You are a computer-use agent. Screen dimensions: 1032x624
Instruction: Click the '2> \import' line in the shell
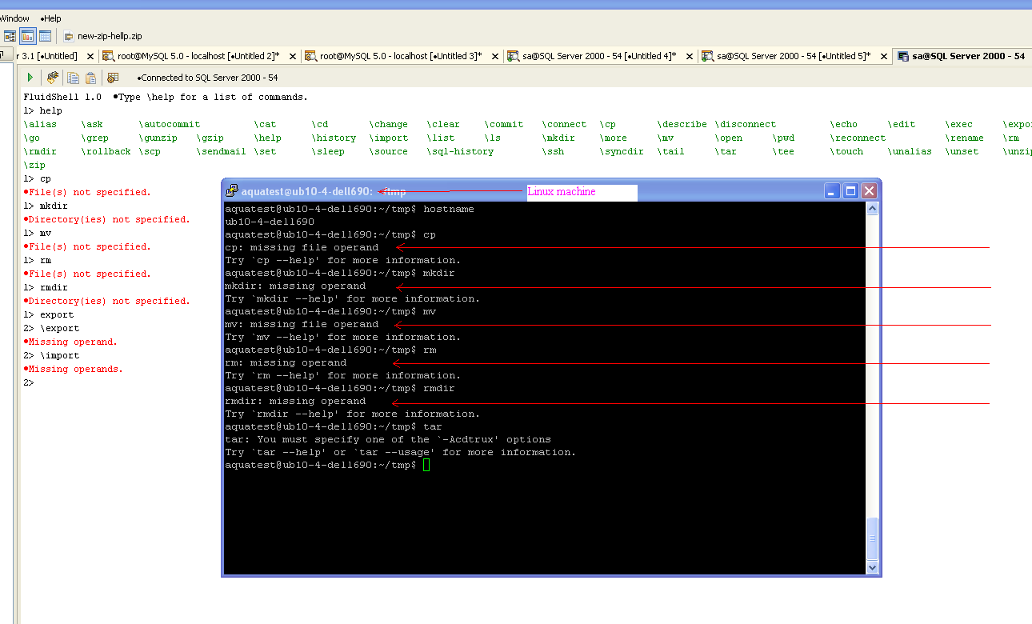click(51, 355)
